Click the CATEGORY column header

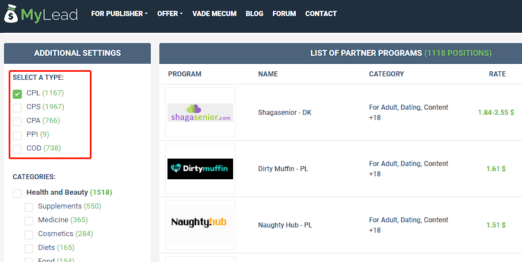[387, 74]
